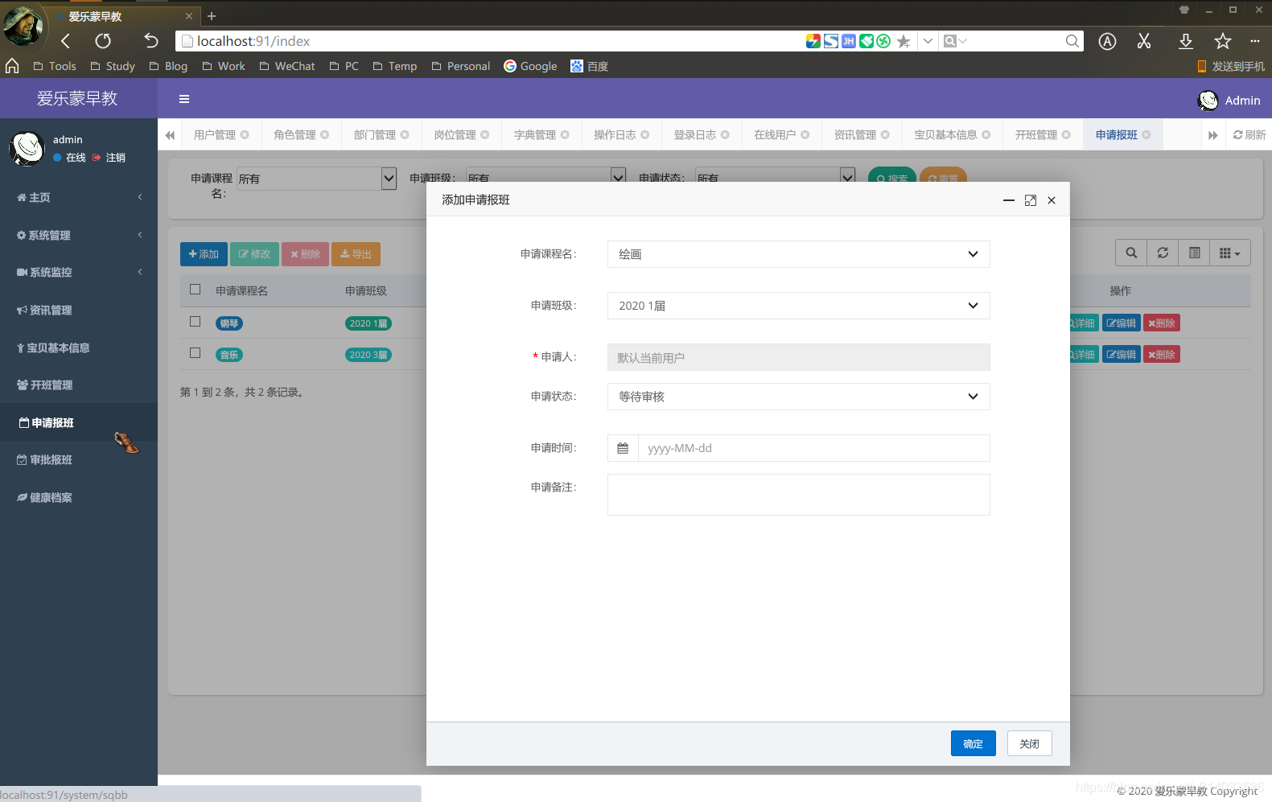Viewport: 1272px width, 802px height.
Task: Open 资讯管理 in sidebar
Action: (79, 310)
